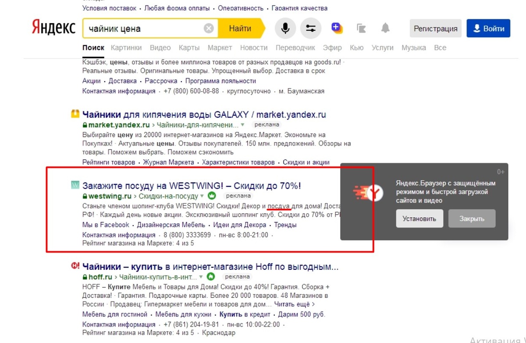
Task: Open the Тренды sitelink
Action: (285, 225)
